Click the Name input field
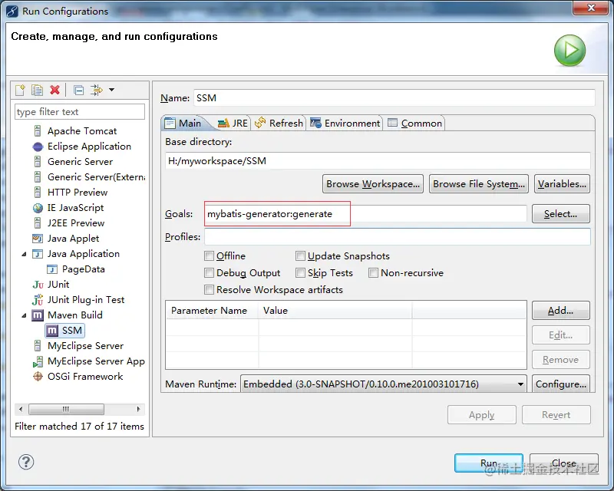The height and width of the screenshot is (491, 614). pos(394,98)
